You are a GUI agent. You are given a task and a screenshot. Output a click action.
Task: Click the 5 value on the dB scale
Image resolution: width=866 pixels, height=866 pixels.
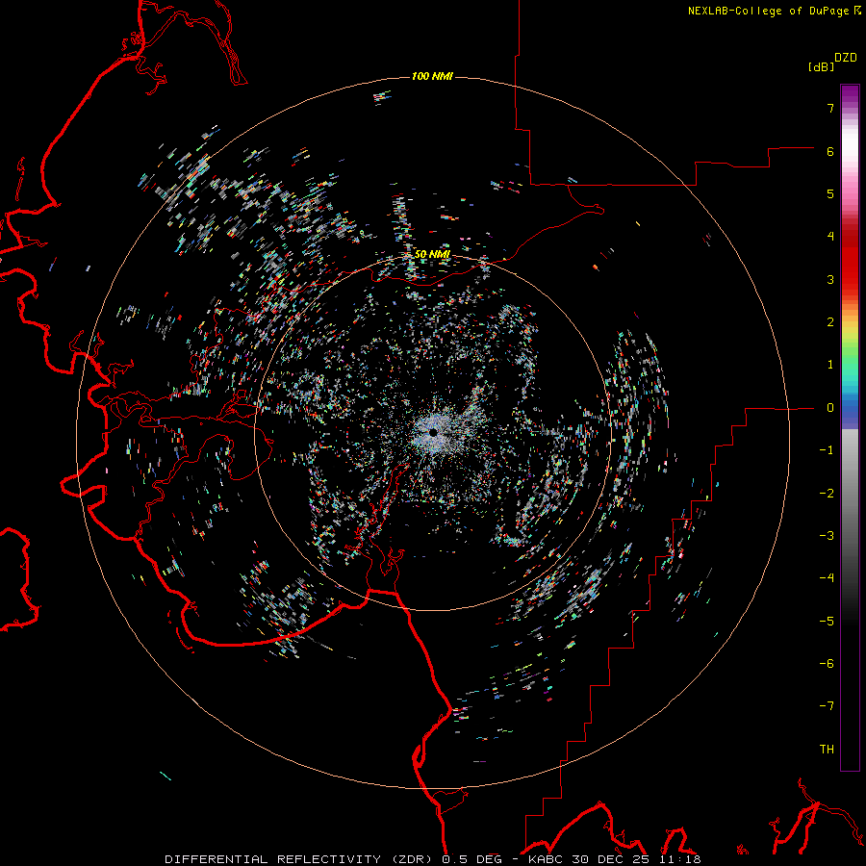click(830, 193)
